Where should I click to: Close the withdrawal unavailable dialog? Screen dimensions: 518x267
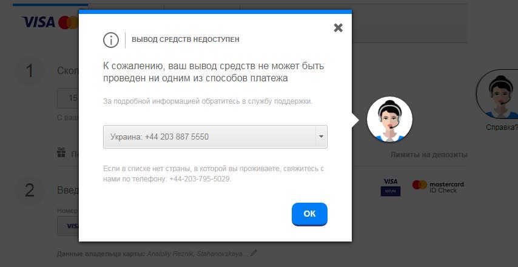click(x=338, y=28)
